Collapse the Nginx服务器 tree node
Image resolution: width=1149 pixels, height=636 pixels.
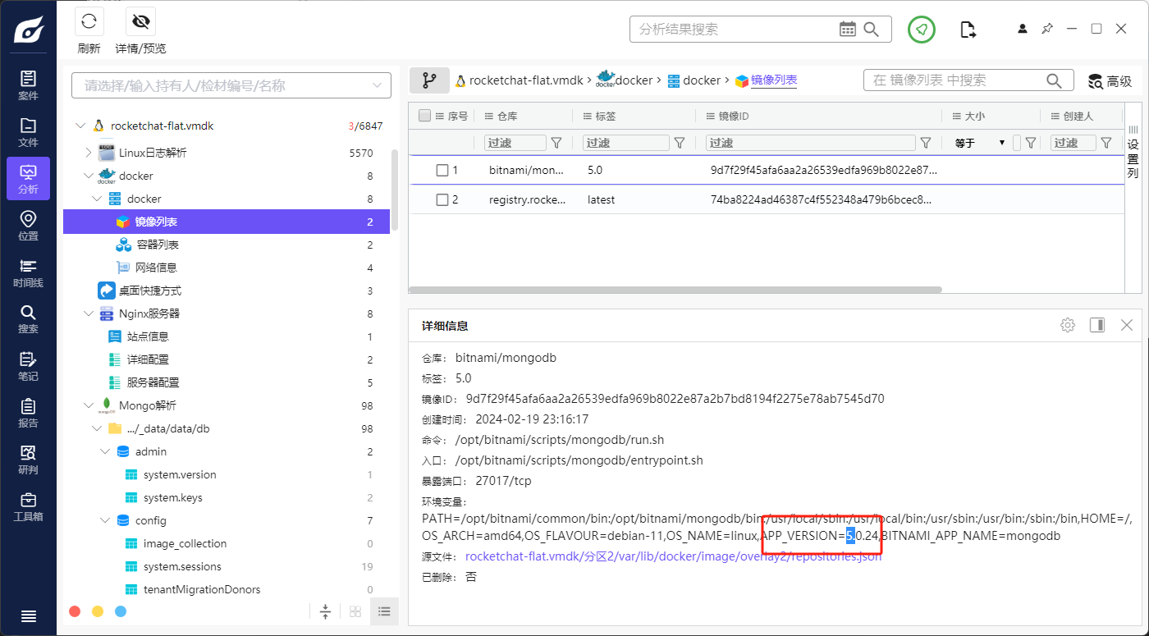point(89,313)
